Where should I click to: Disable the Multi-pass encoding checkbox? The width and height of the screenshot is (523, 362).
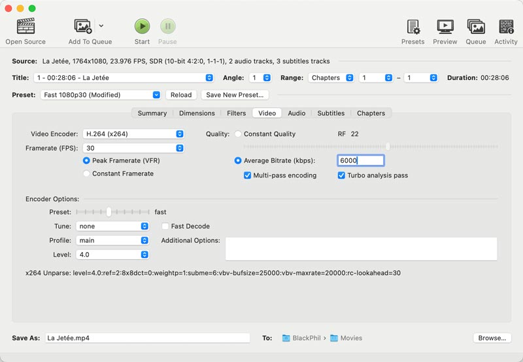click(x=248, y=175)
